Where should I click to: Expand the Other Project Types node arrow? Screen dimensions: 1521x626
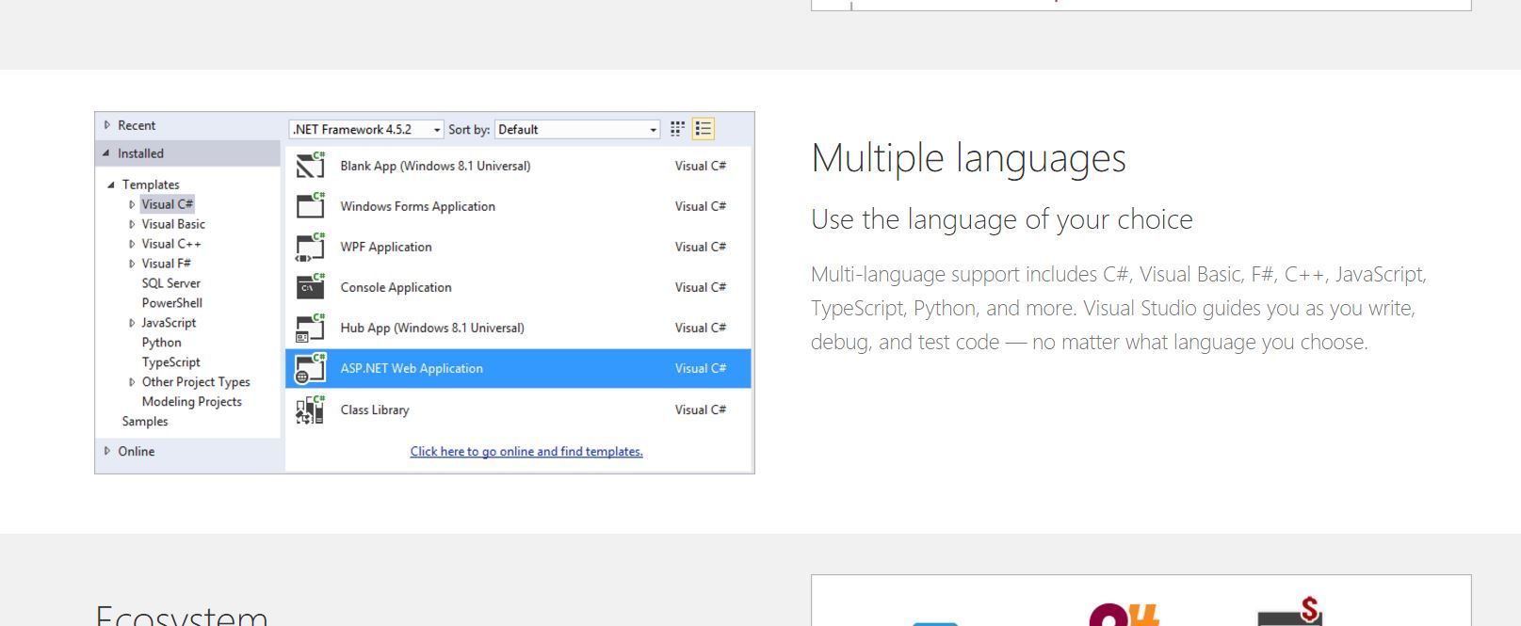click(x=132, y=382)
